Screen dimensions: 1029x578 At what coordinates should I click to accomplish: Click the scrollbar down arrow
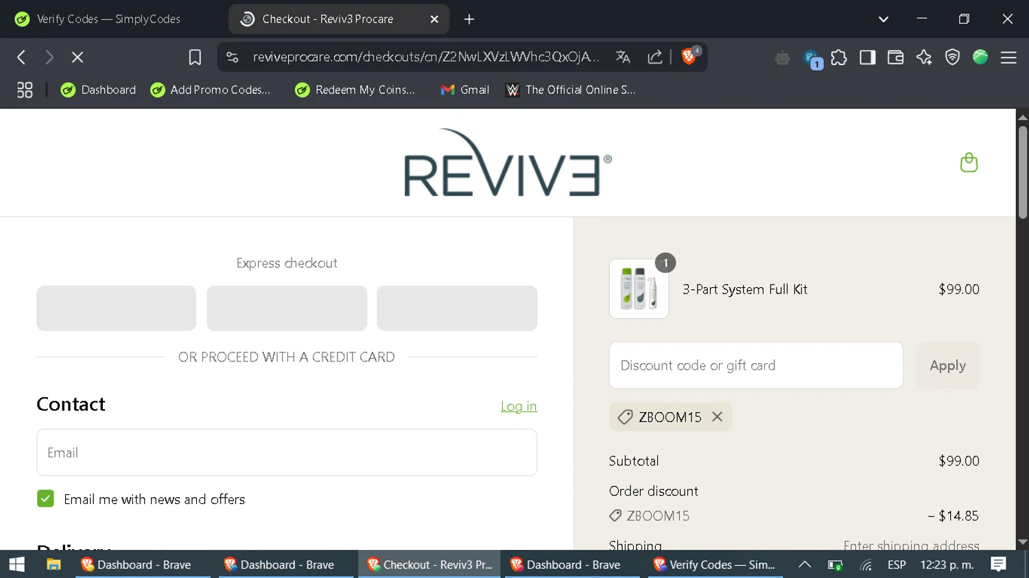click(1022, 542)
